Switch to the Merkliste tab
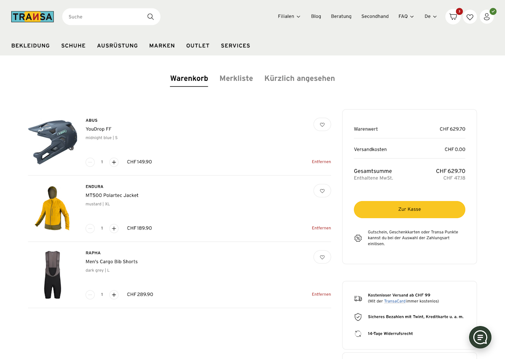This screenshot has width=505, height=359. (x=236, y=78)
